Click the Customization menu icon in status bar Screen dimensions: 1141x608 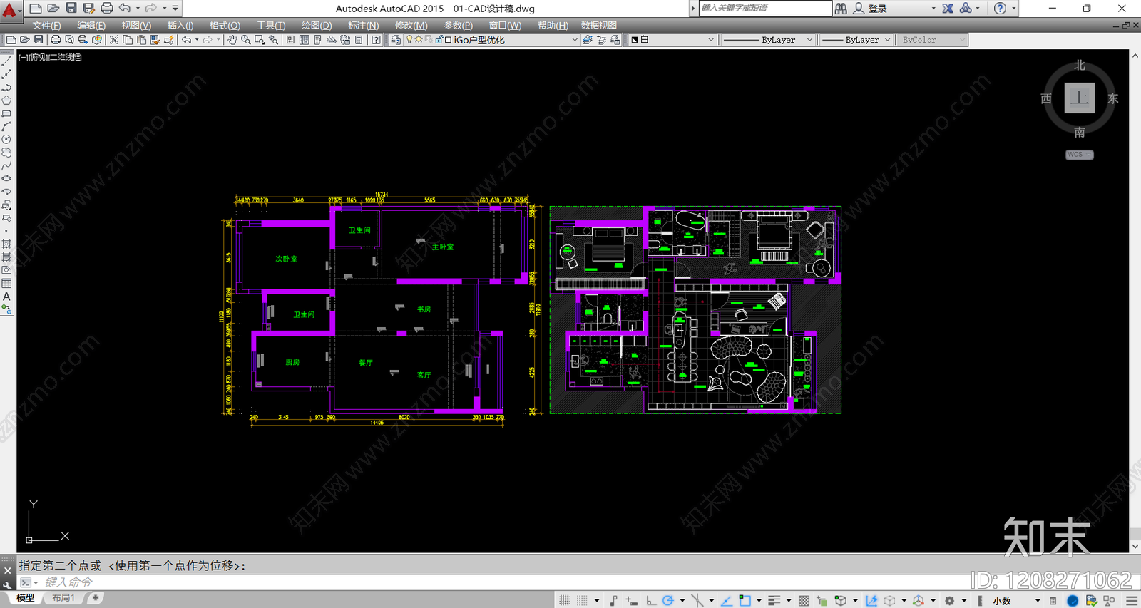click(x=1132, y=601)
